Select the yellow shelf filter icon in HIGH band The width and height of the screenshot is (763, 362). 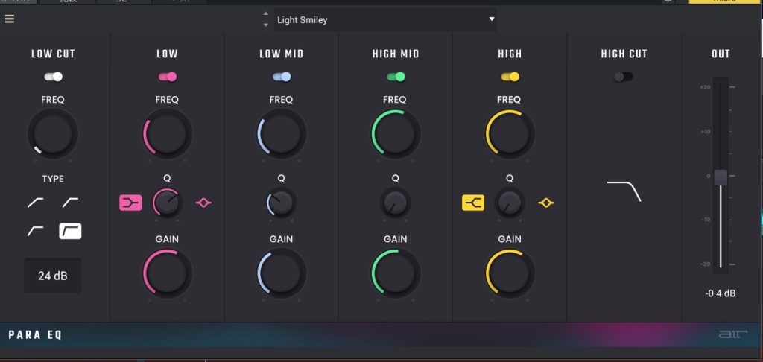point(473,202)
